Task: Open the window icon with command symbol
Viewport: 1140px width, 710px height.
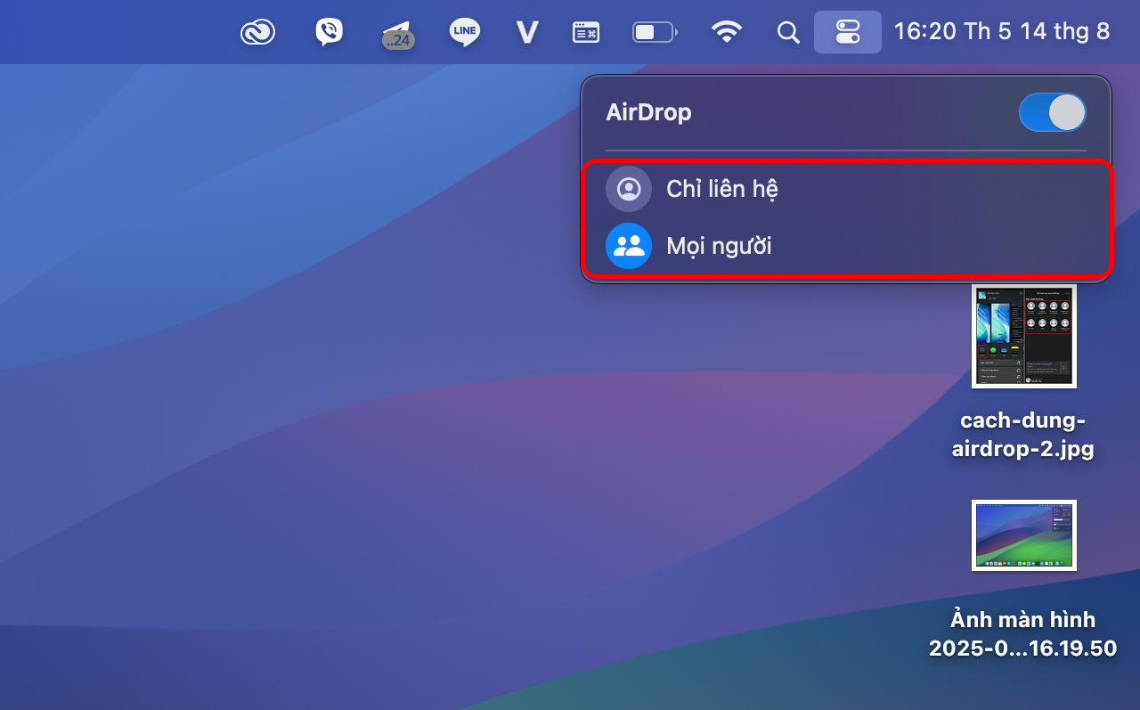Action: (x=585, y=32)
